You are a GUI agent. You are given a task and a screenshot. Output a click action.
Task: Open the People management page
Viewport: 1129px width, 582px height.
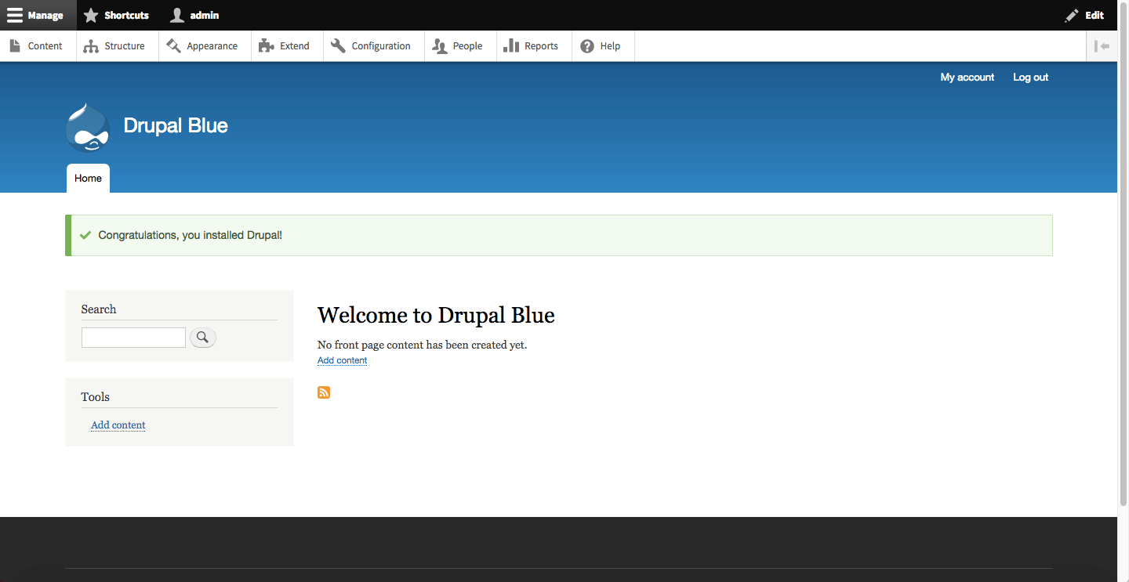[458, 46]
